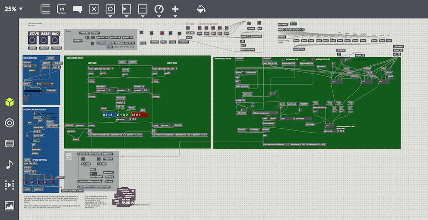
Task: Open the Objects cube sidebar icon
Action: point(9,103)
